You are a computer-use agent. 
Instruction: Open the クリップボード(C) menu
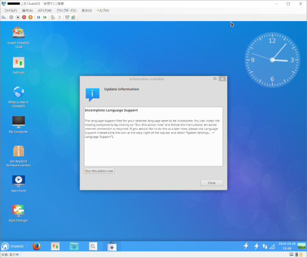(x=67, y=11)
